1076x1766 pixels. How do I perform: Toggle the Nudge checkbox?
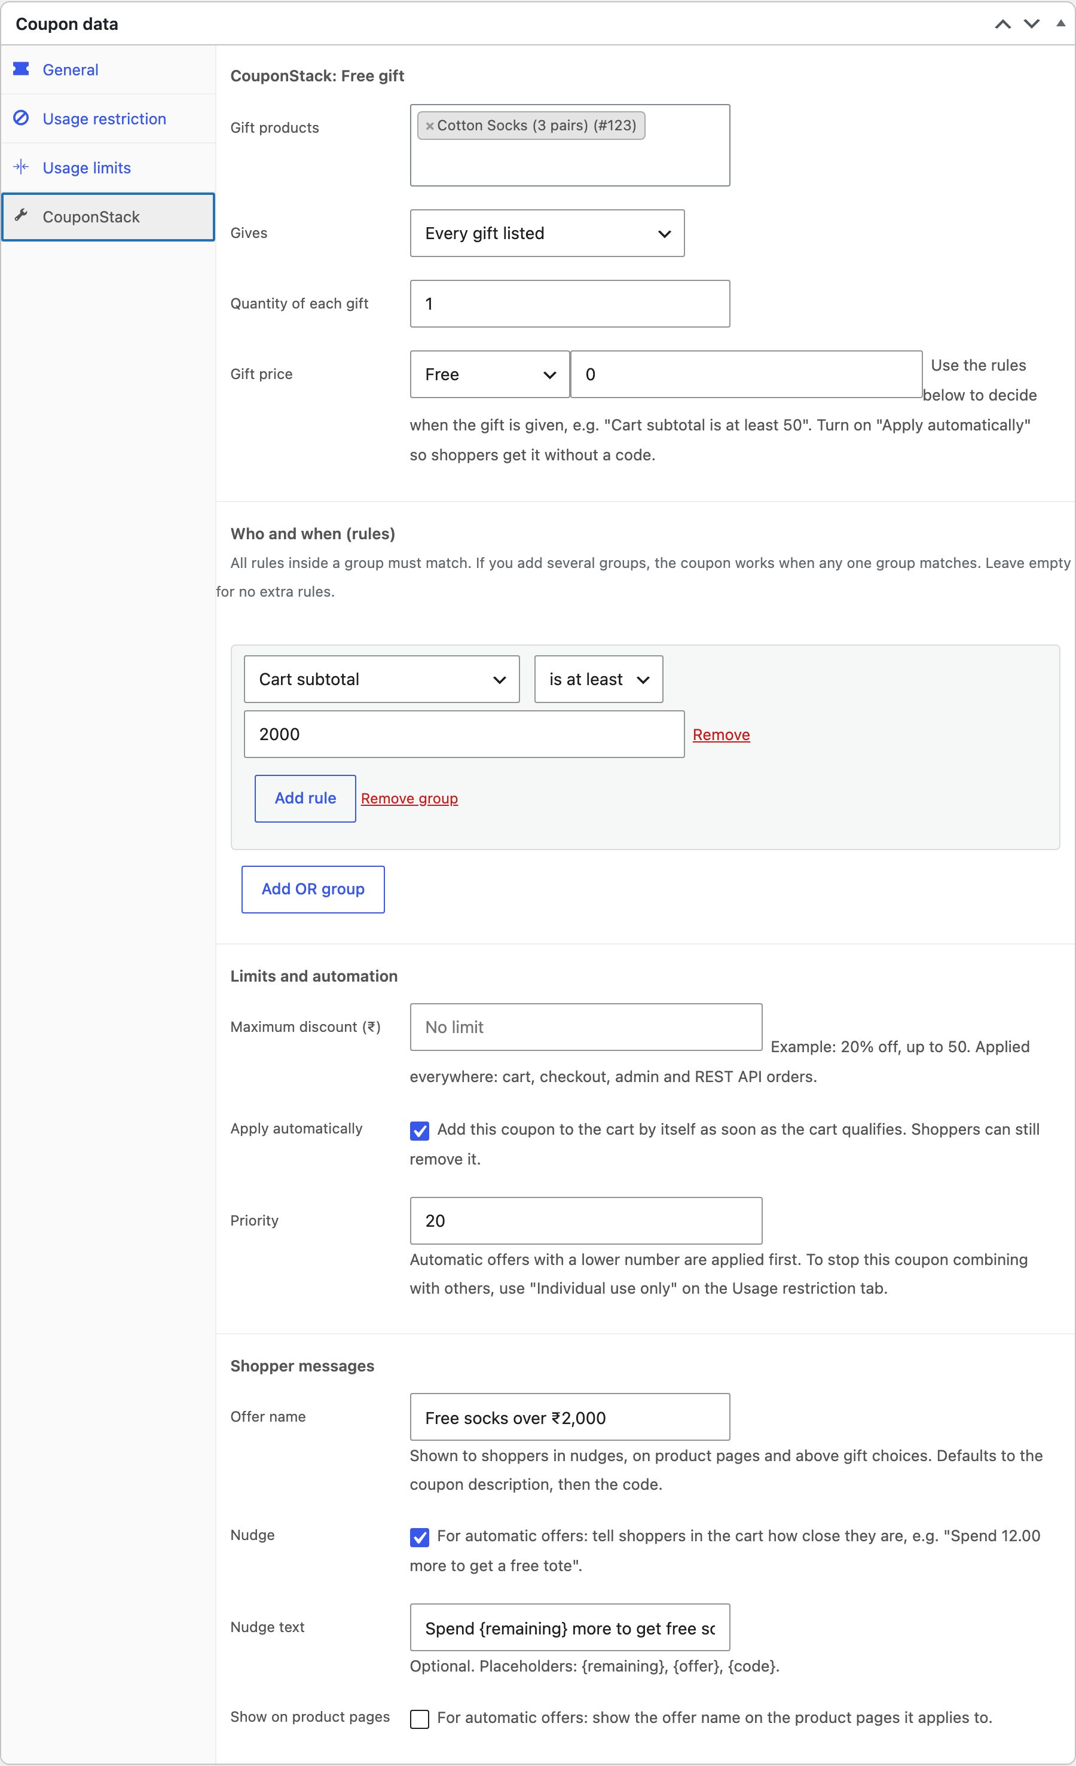420,1536
